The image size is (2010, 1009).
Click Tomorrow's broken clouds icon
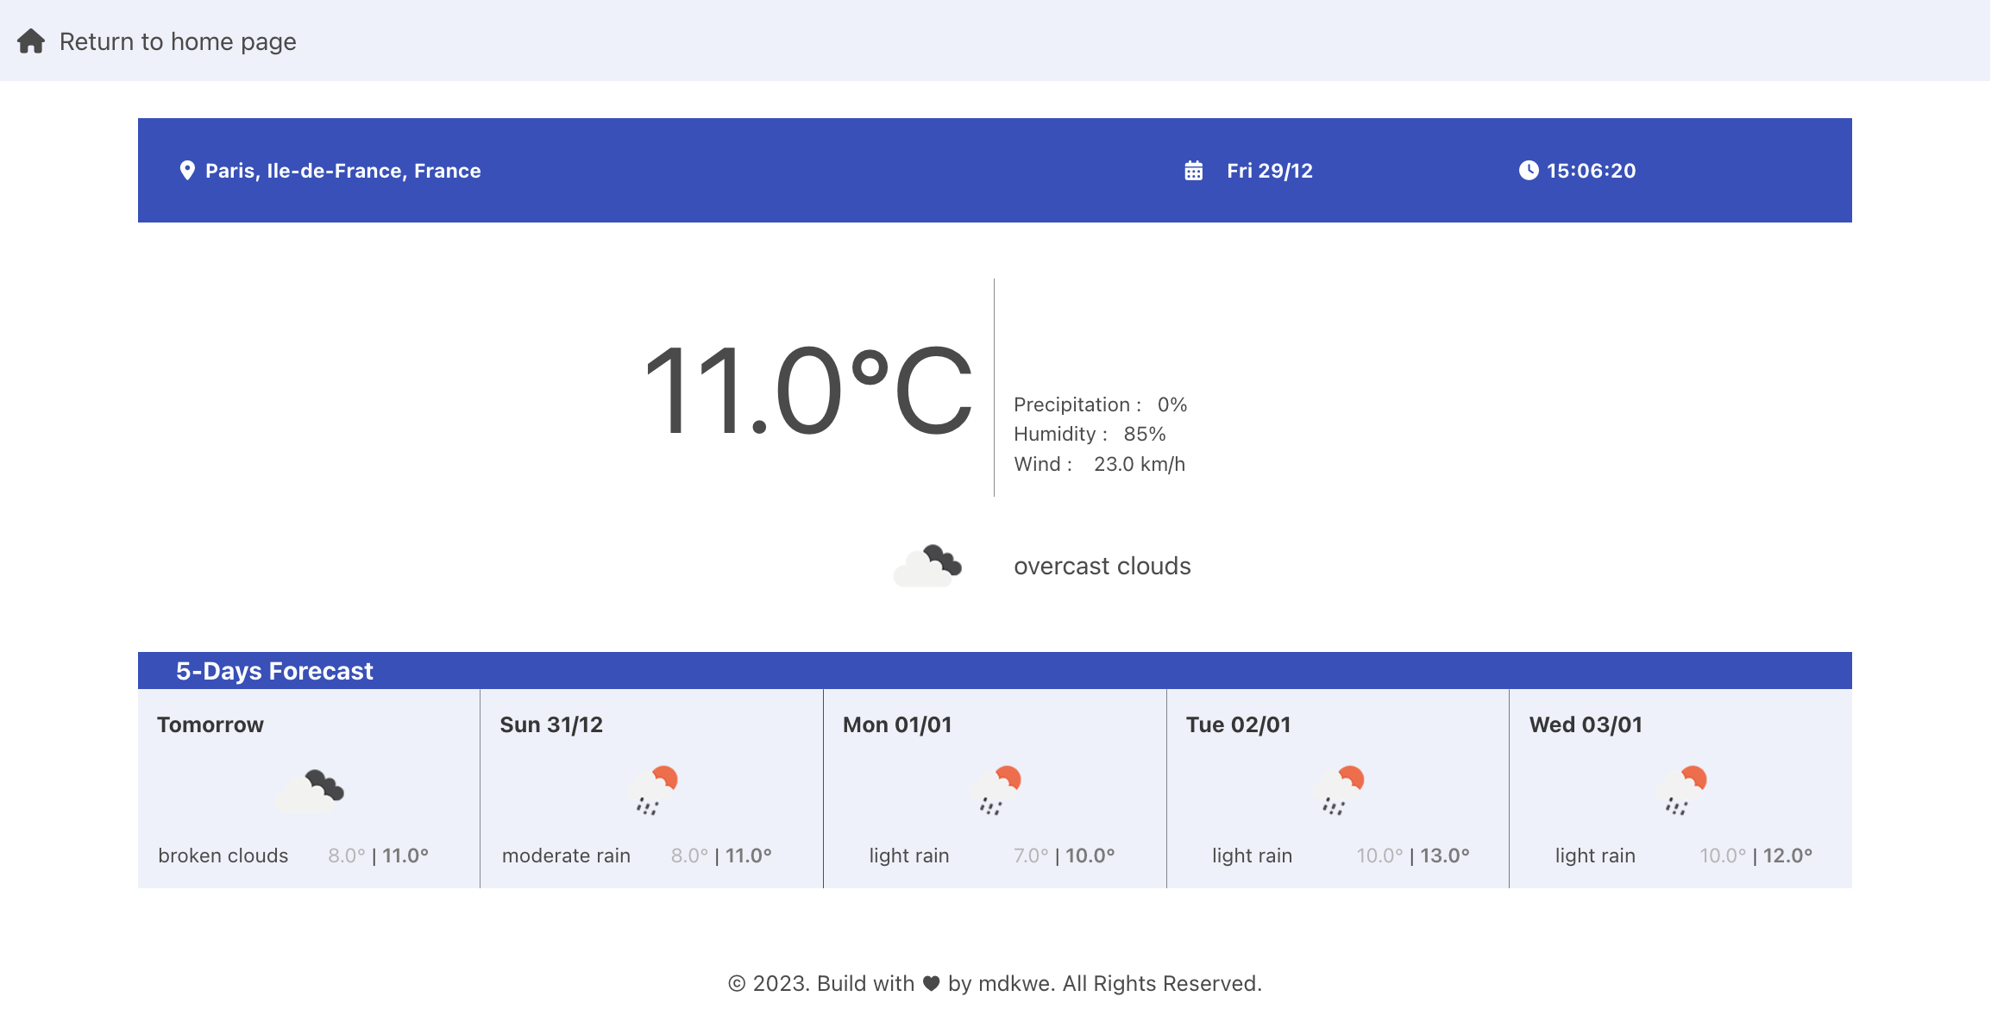[311, 789]
